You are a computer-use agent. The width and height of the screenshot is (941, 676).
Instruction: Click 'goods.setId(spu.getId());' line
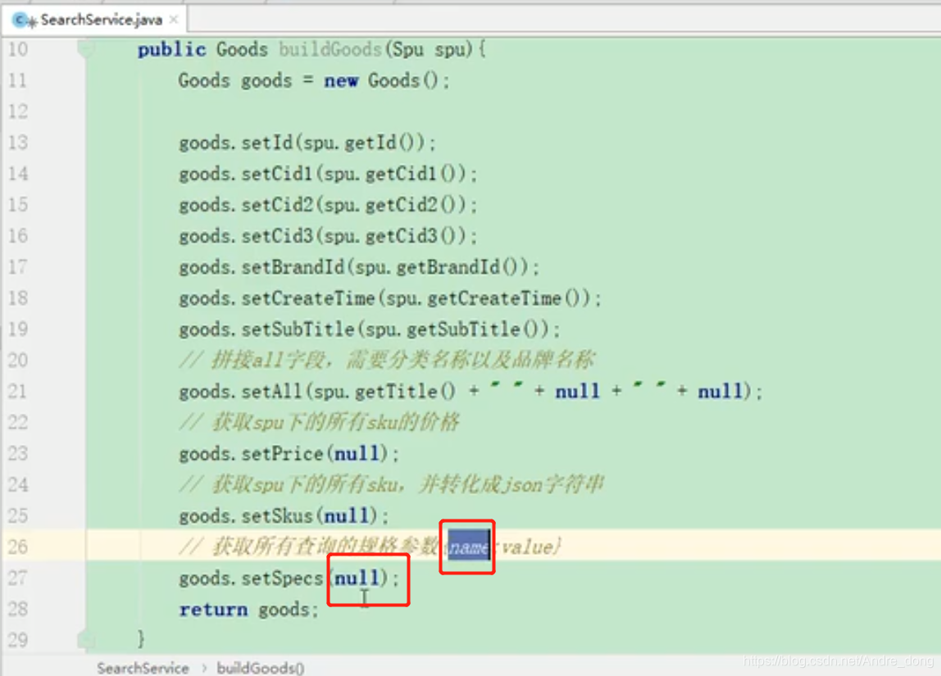point(307,143)
